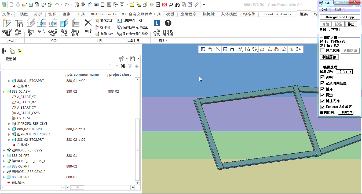
Task: Toggle the 记录时间信息 checkbox
Action: click(323, 83)
